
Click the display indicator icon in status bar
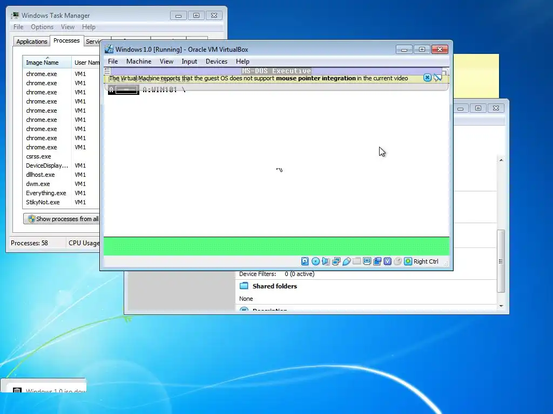(x=367, y=261)
